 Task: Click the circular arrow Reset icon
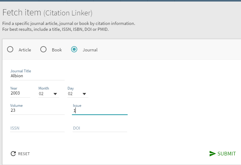click(13, 154)
